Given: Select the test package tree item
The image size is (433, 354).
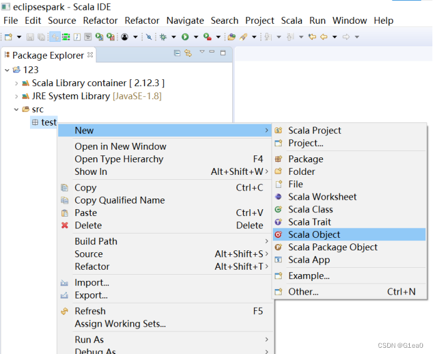Looking at the screenshot, I should click(44, 122).
